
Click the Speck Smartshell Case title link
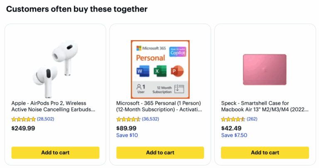pyautogui.click(x=264, y=106)
